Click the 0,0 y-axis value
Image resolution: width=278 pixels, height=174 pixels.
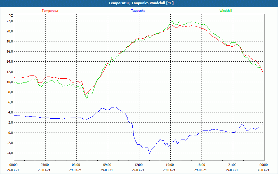click(x=10, y=133)
